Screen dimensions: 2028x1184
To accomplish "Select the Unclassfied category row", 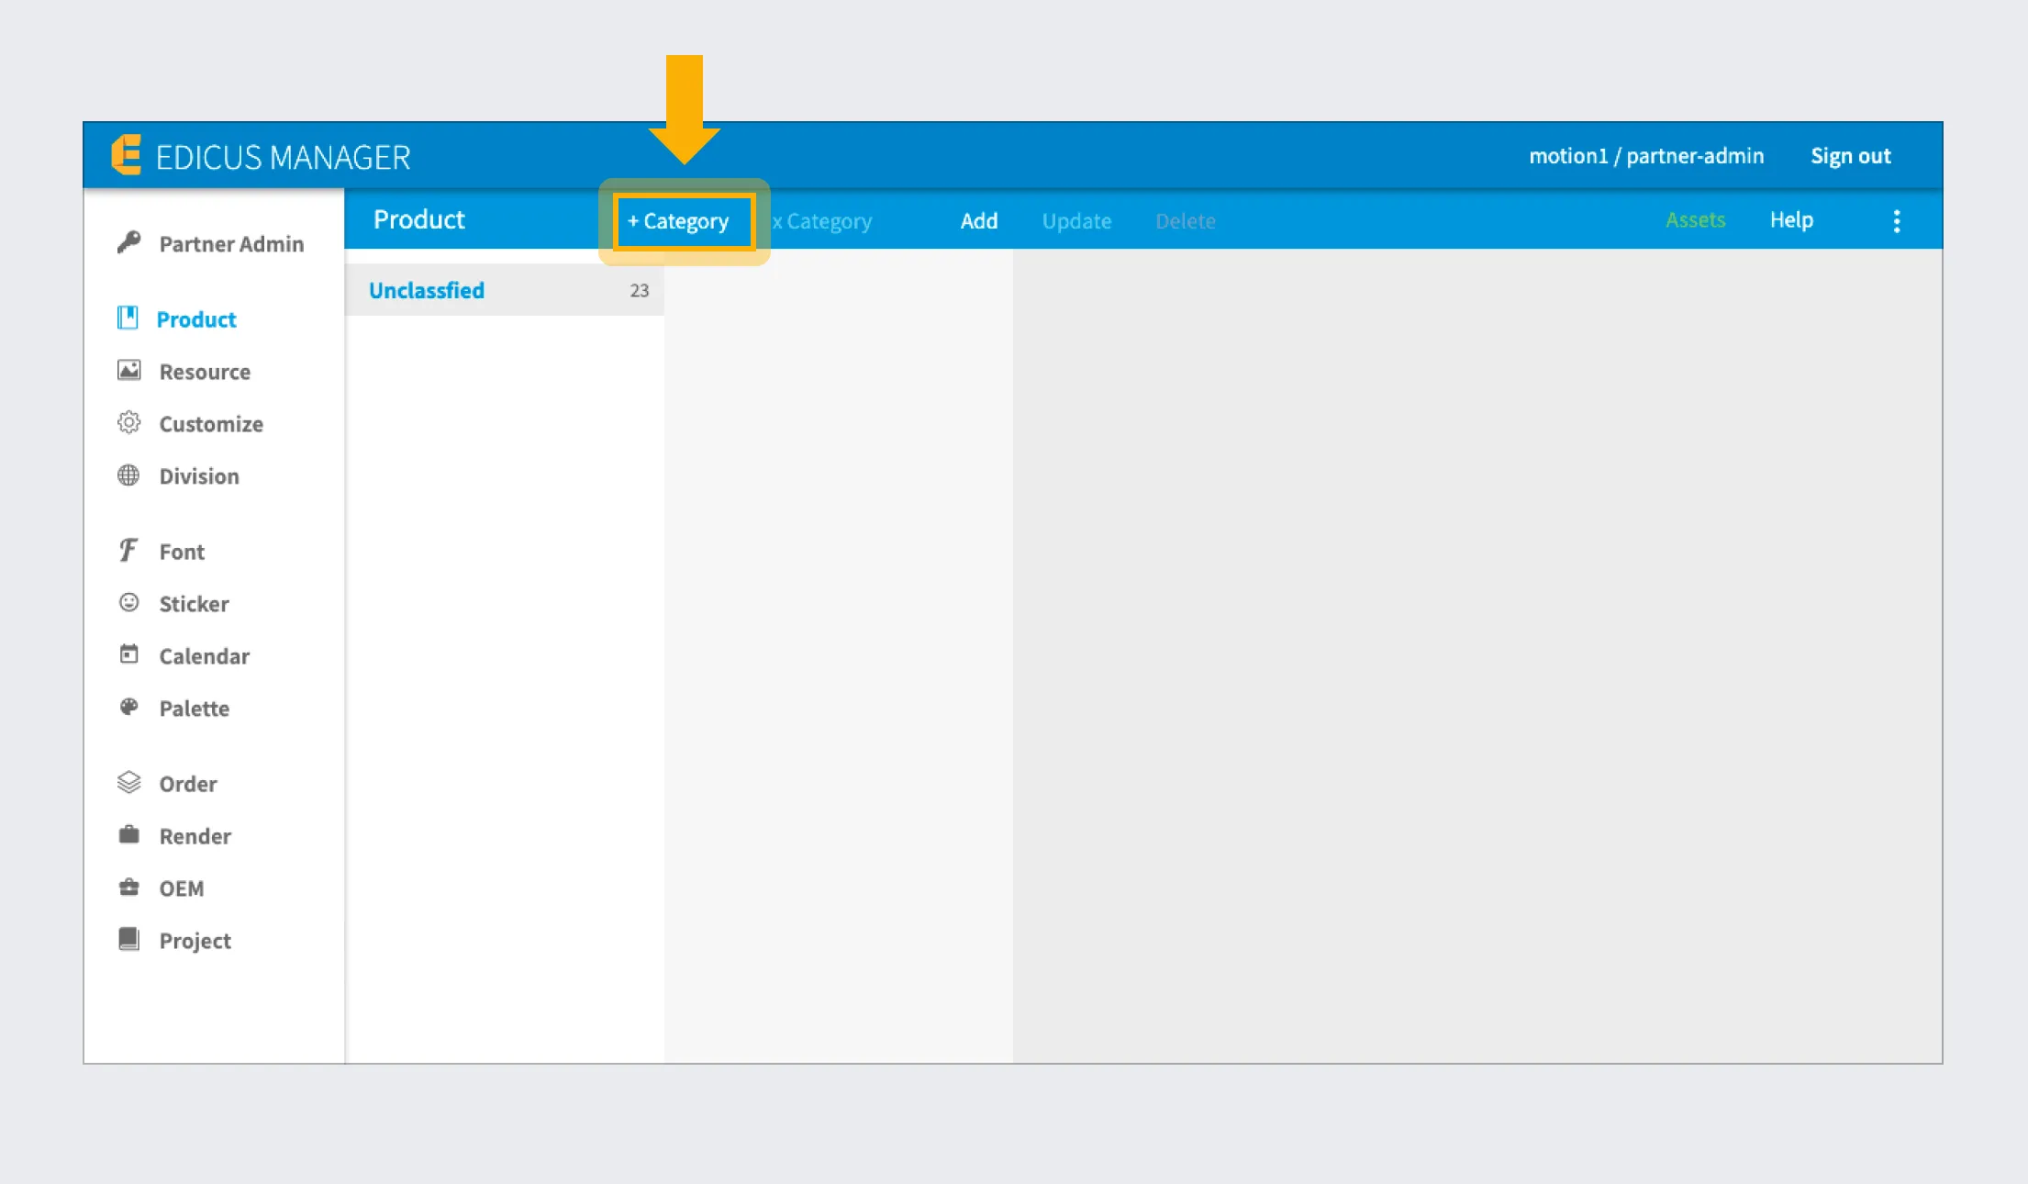I will point(504,290).
